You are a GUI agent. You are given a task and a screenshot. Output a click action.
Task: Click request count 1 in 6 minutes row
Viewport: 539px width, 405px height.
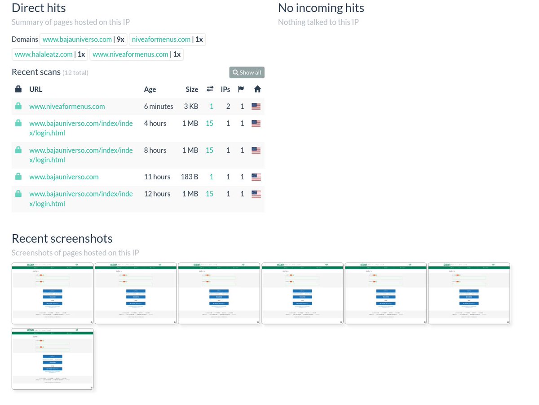tap(212, 107)
